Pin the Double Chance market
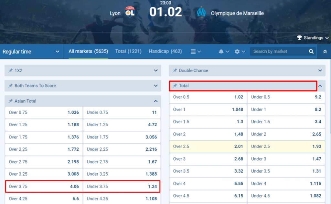331x204 pixels. point(175,70)
